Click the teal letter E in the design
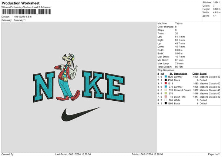The image size is (222, 157). pos(115,87)
